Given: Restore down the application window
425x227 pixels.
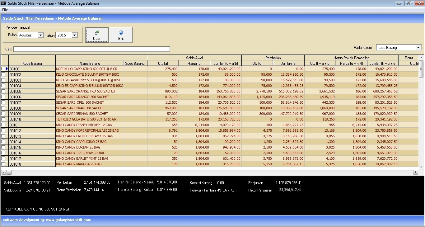Looking at the screenshot, I should click(409, 3).
